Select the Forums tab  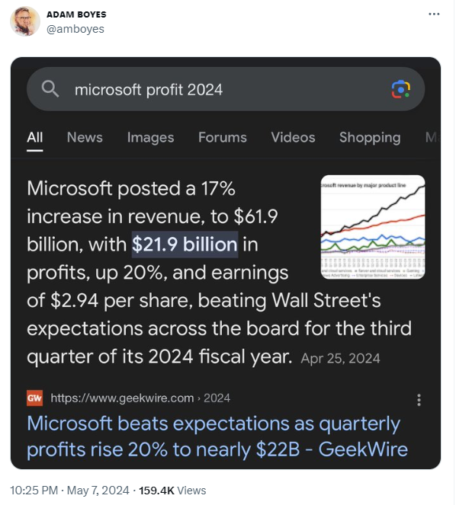(x=223, y=138)
